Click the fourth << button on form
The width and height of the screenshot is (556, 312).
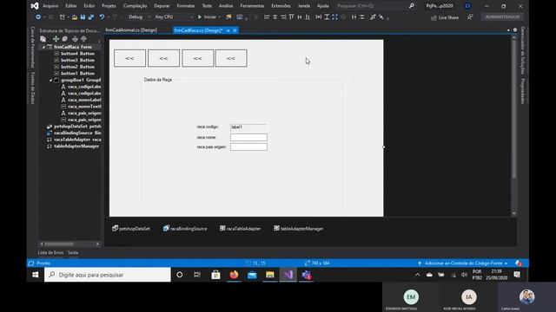pyautogui.click(x=231, y=58)
